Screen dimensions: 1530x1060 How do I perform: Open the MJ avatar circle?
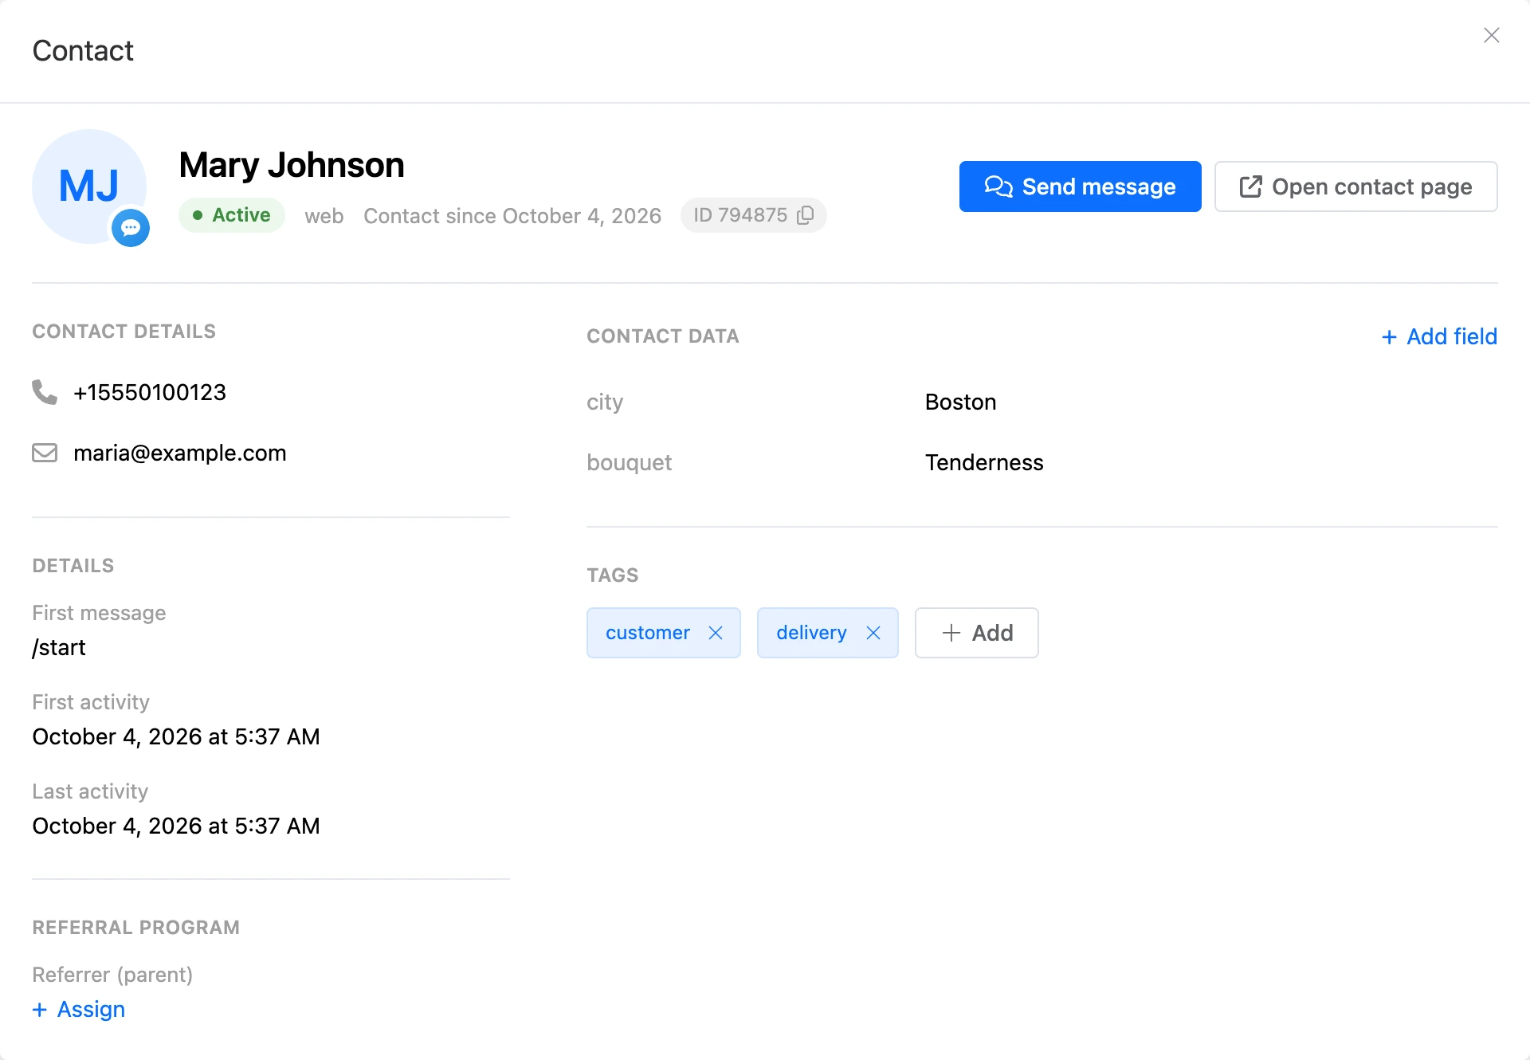point(89,186)
